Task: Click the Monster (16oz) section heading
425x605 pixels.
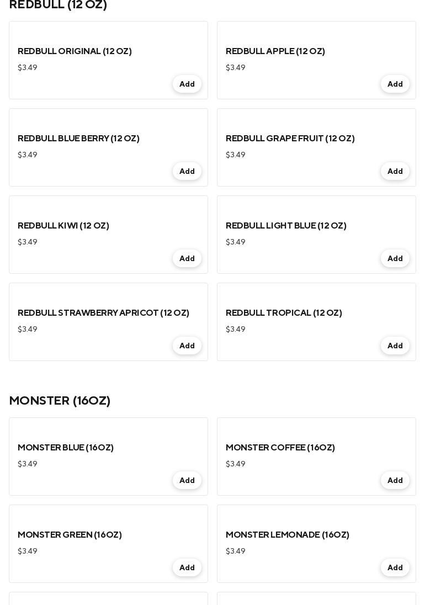Action: coord(60,401)
